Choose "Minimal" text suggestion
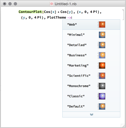This screenshot has height=128, width=126. pyautogui.click(x=76, y=35)
